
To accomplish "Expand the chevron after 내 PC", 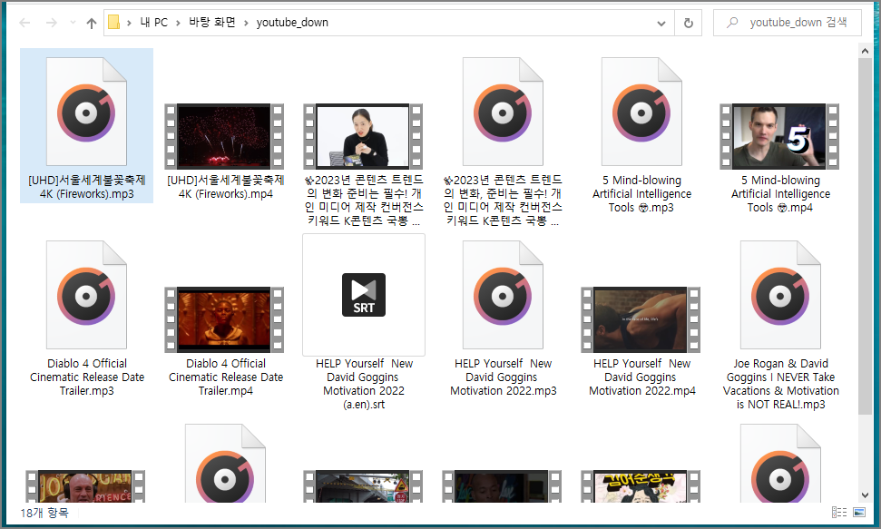I will click(178, 23).
